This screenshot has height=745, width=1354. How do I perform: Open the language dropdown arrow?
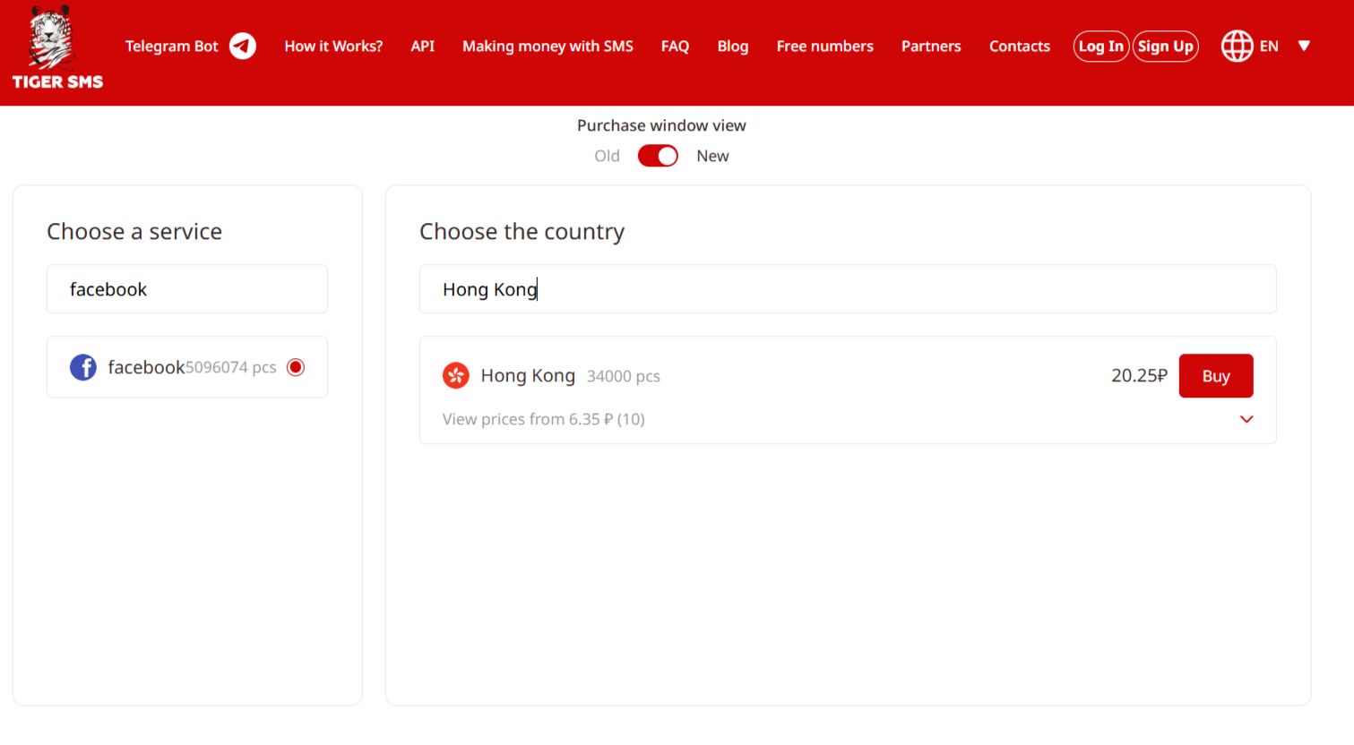click(x=1304, y=46)
